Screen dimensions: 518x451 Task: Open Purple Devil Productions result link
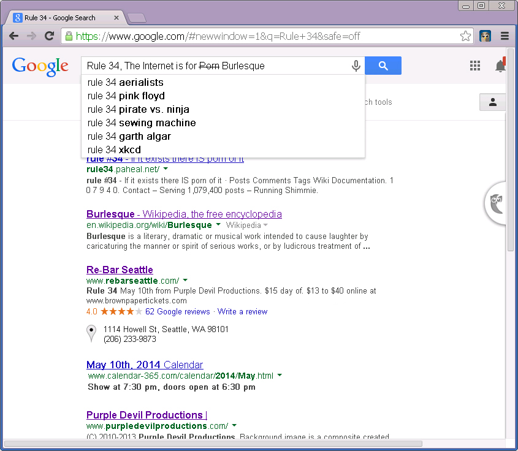[x=147, y=415]
